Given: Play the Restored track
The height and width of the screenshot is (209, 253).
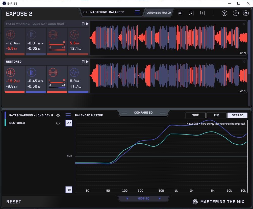Looking at the screenshot, I should 87,62.
